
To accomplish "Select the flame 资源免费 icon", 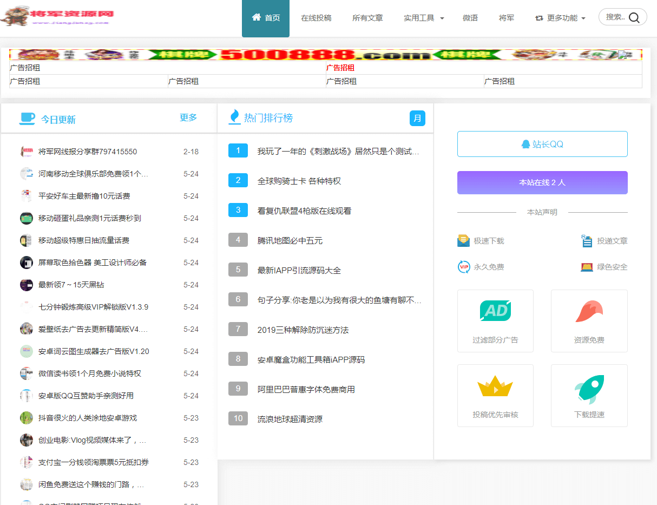I will 589,311.
